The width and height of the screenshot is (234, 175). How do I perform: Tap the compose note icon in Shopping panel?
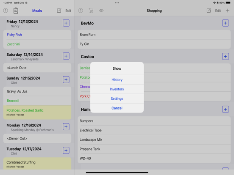[x=209, y=11]
